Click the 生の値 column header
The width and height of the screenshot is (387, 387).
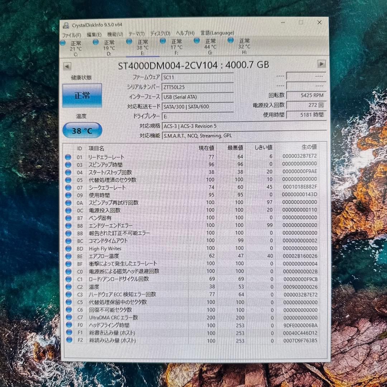[x=309, y=147]
